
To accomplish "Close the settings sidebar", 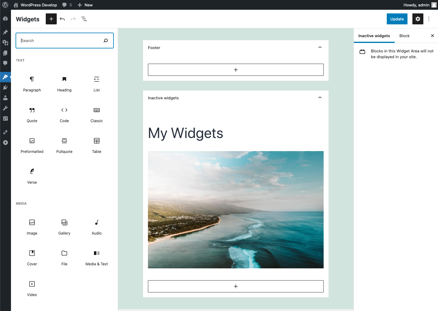I will point(432,36).
